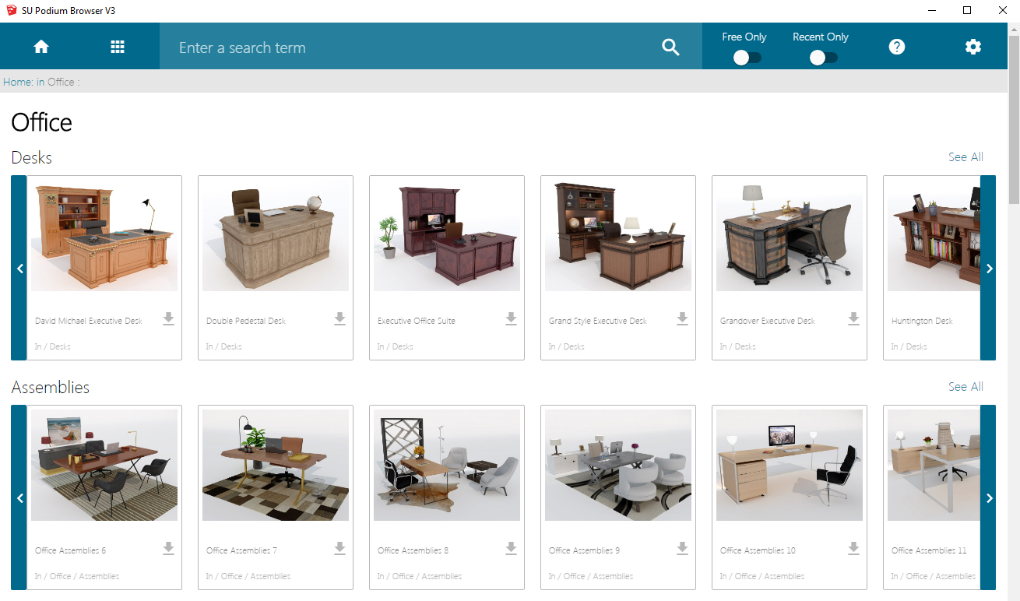Open the Executive Office Suite thumbnail
The height and width of the screenshot is (601, 1020).
click(447, 235)
